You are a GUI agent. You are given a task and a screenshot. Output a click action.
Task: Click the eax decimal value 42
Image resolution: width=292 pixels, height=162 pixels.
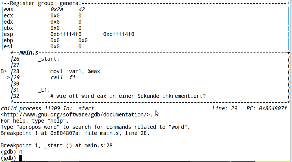[x=82, y=10]
